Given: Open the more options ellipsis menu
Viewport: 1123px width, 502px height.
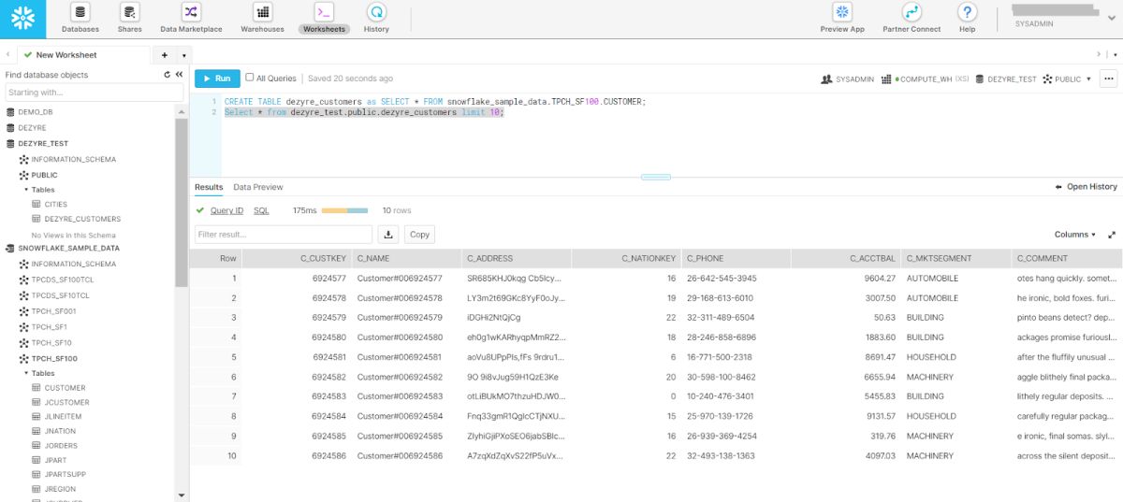Looking at the screenshot, I should point(1109,79).
